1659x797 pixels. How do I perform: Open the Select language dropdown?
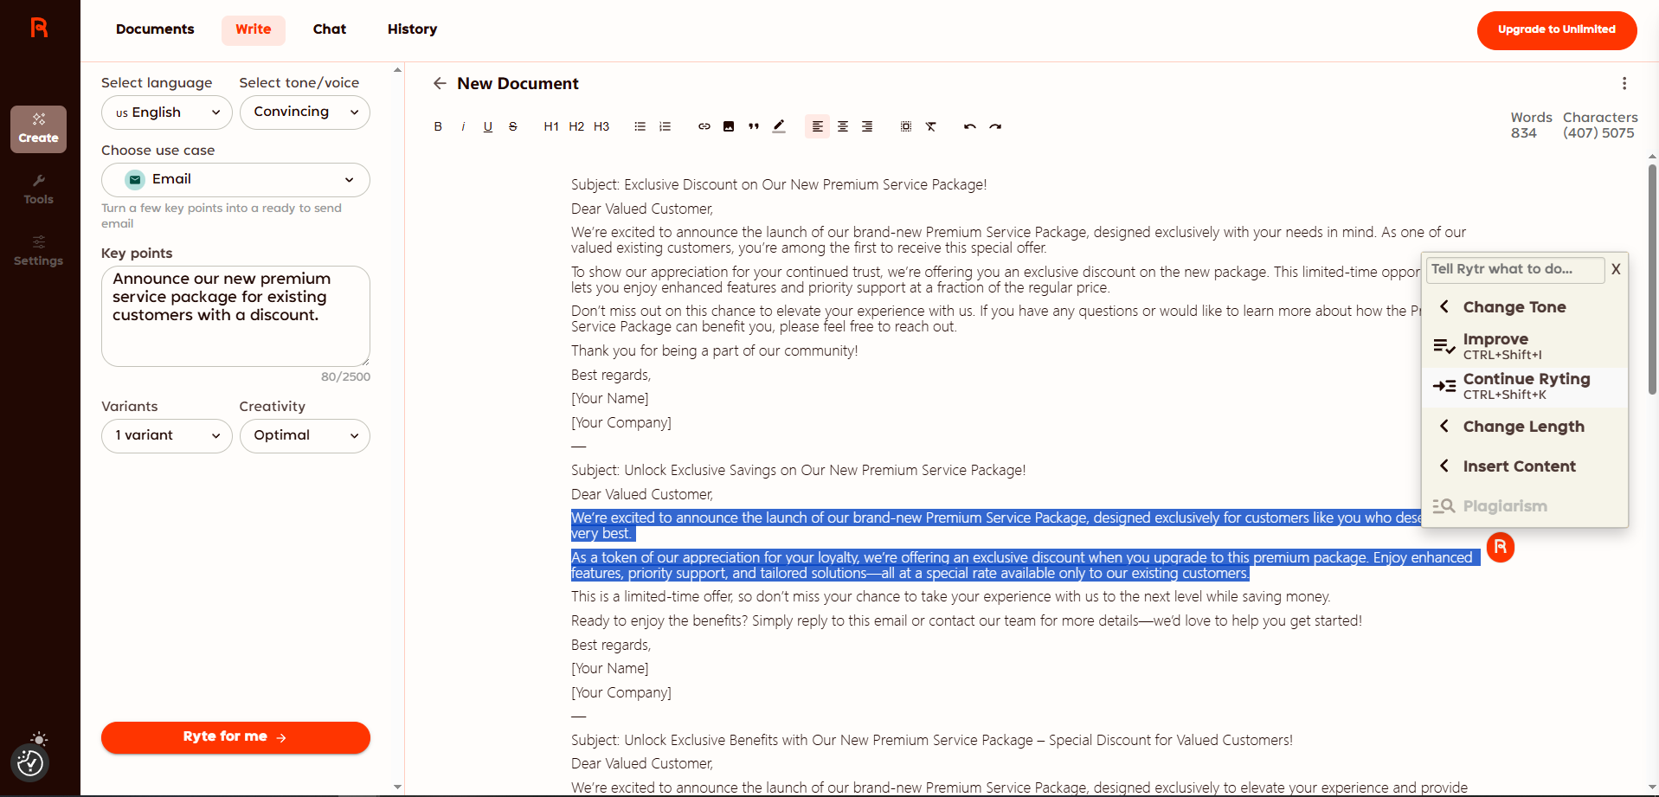[x=166, y=112]
